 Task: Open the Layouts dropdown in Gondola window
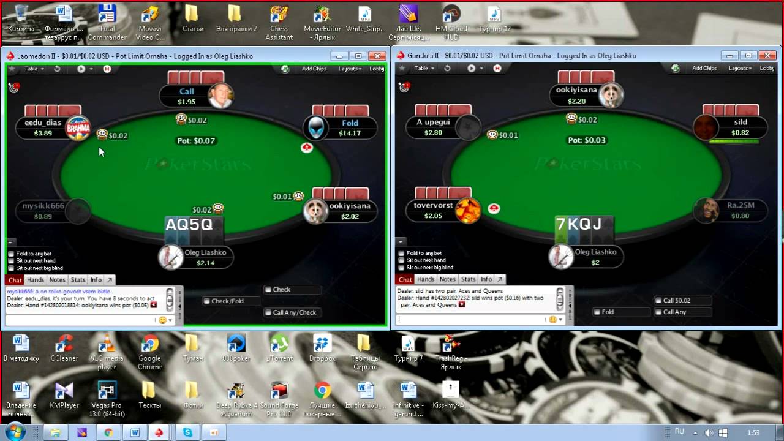(741, 69)
